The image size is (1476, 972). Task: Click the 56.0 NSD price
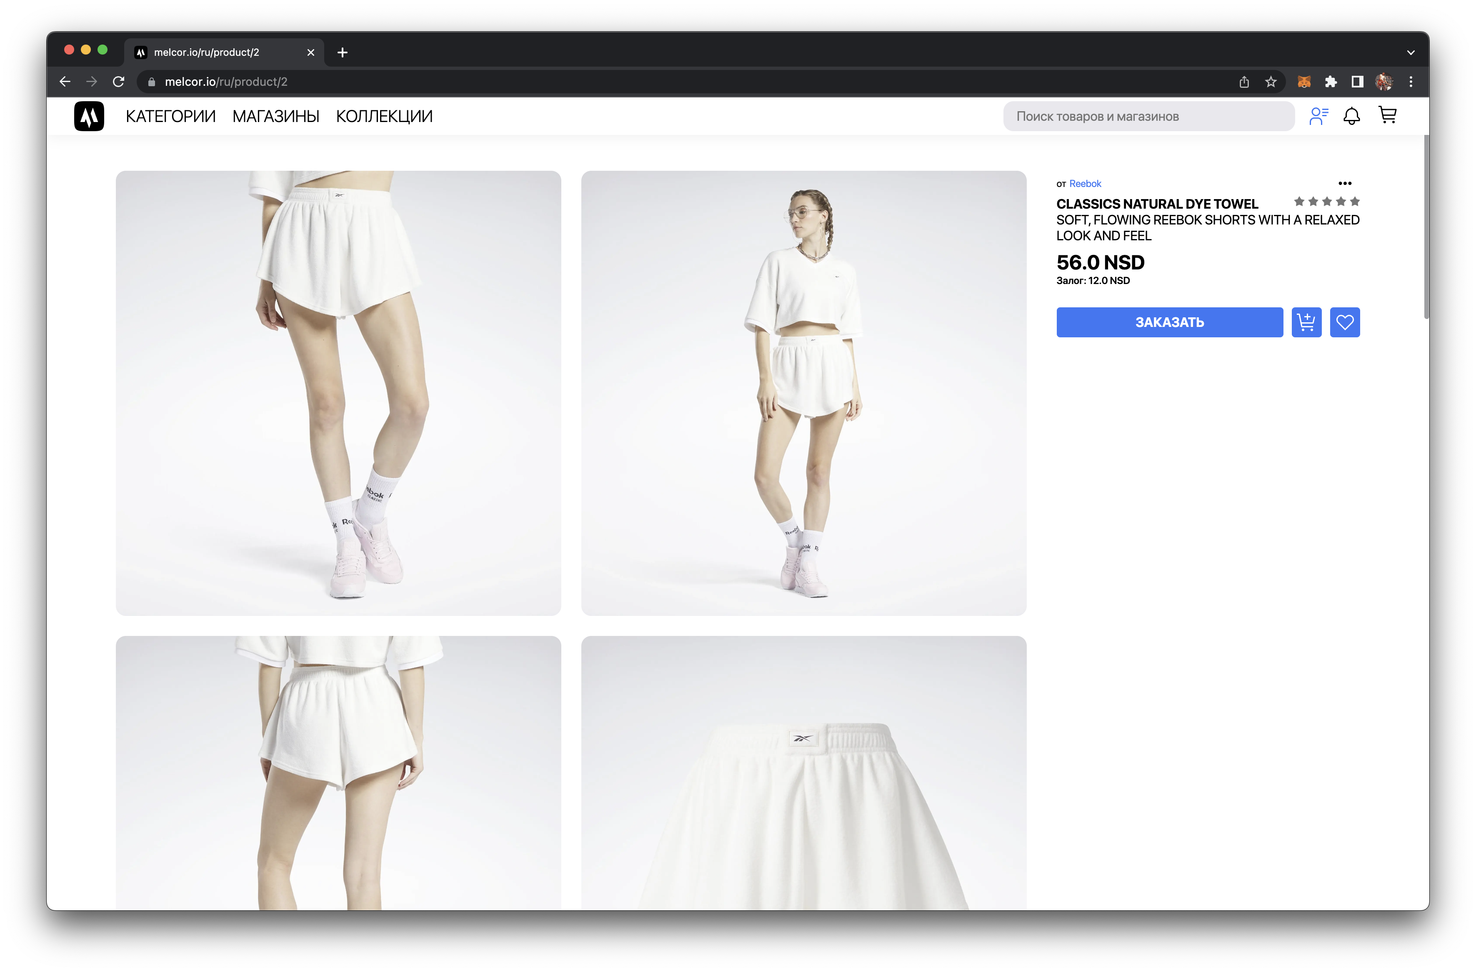[1101, 262]
